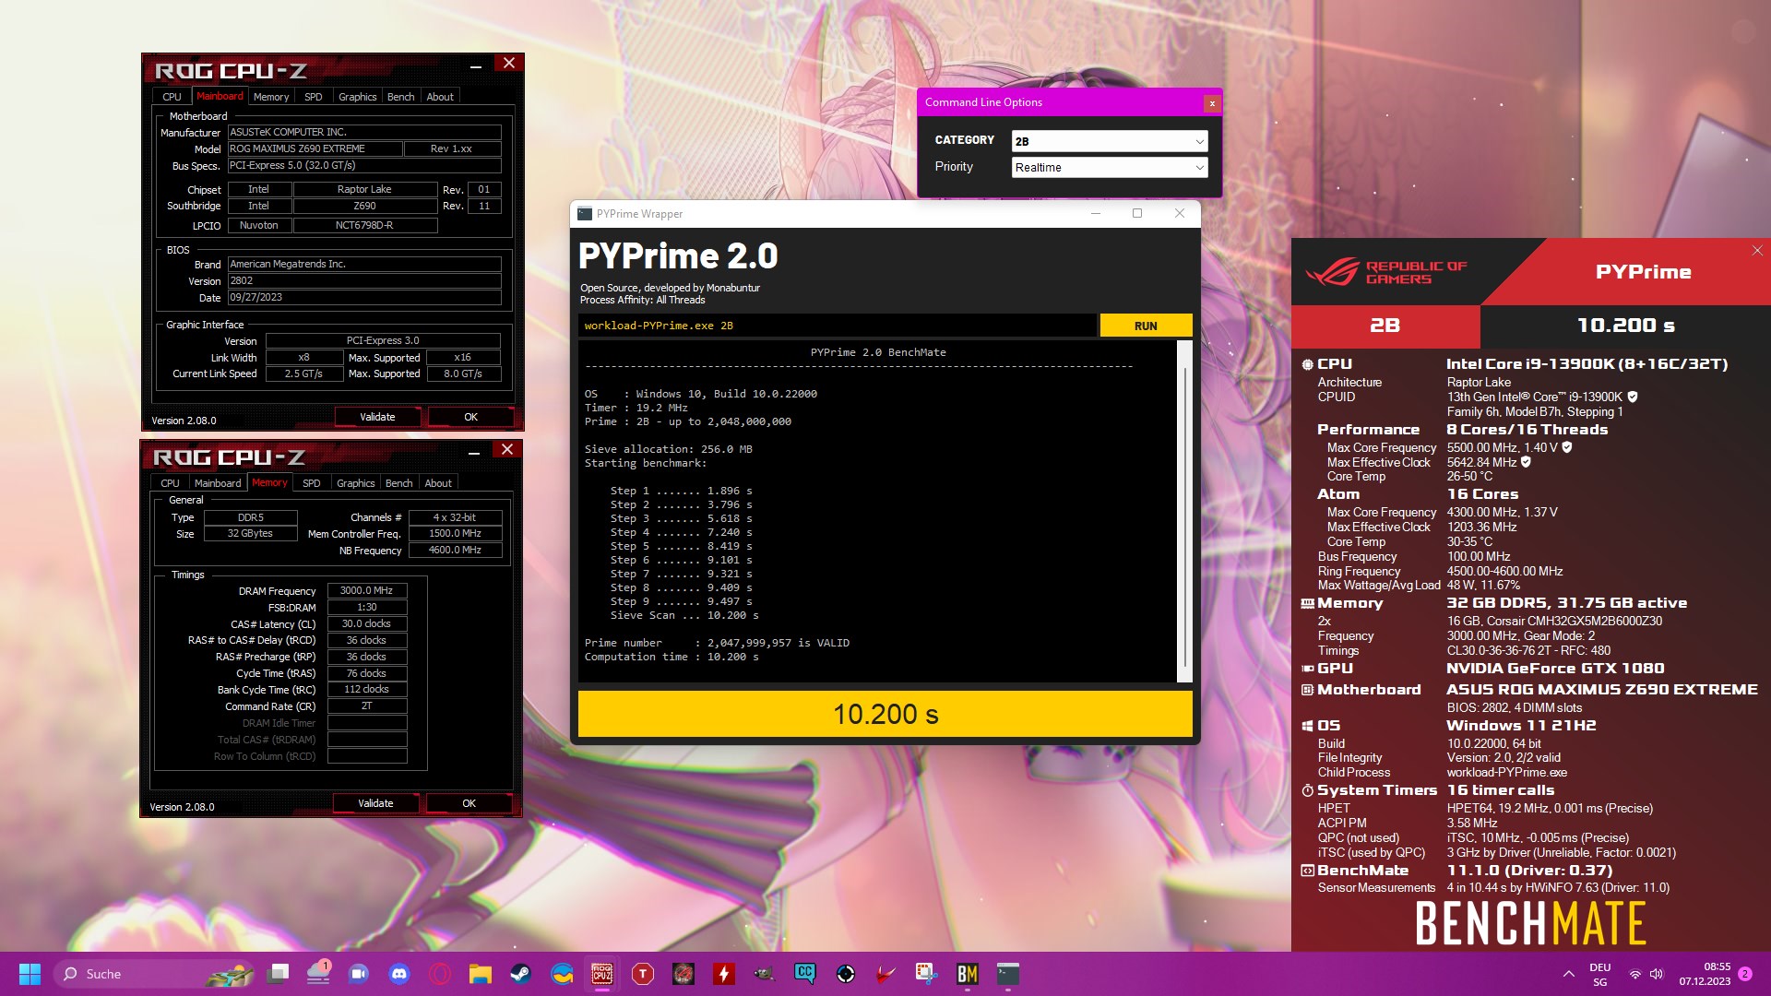Click the Memory module icon in BenchMate panel
This screenshot has width=1771, height=996.
click(1307, 603)
